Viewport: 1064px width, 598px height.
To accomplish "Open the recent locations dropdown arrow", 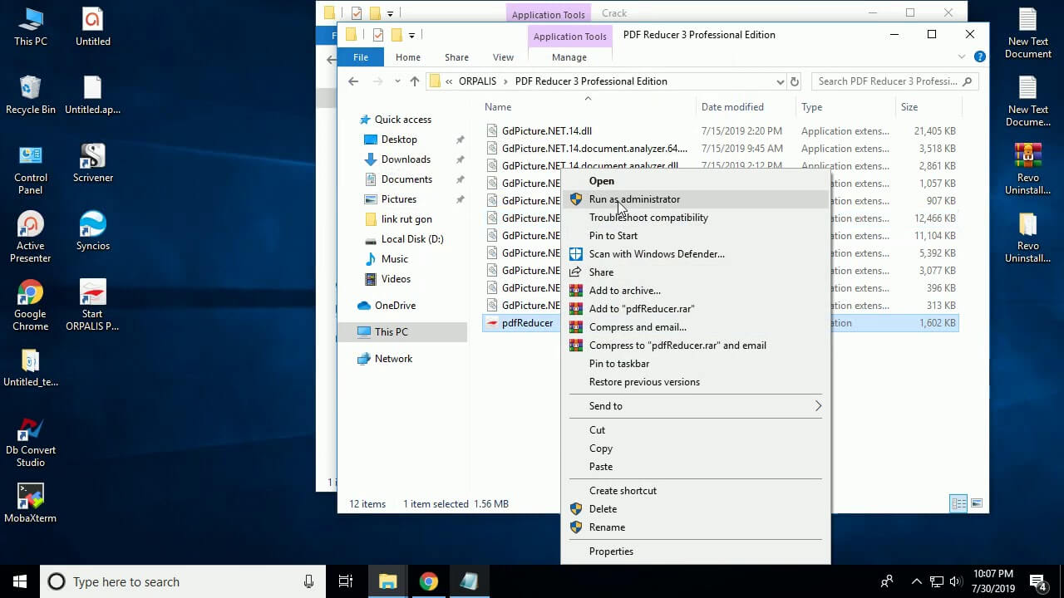I will 397,81.
